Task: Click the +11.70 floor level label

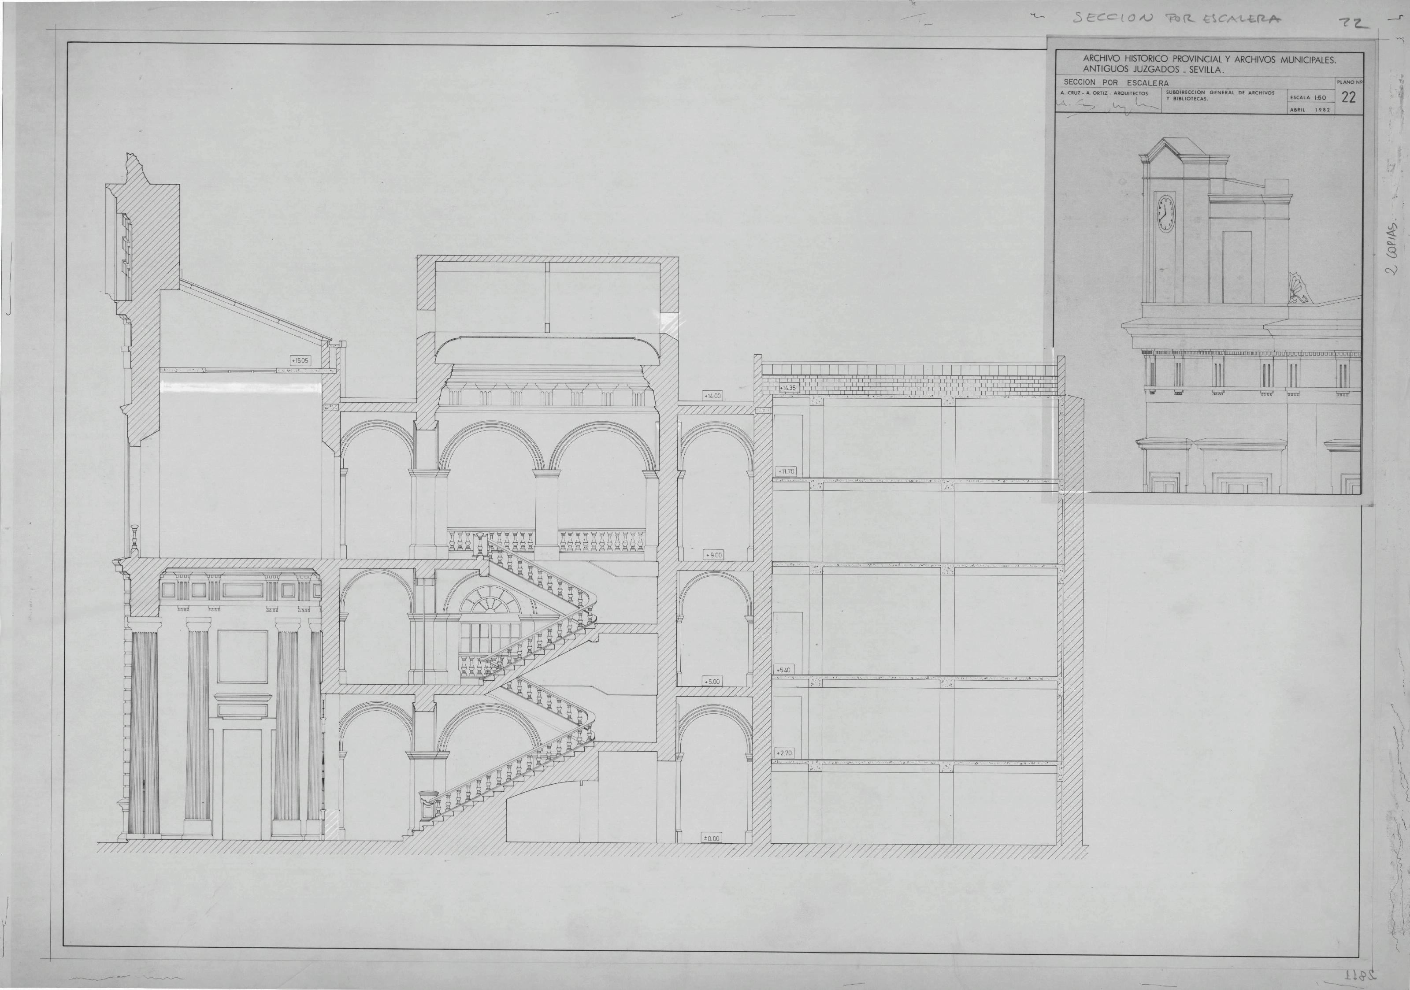Action: pyautogui.click(x=786, y=471)
